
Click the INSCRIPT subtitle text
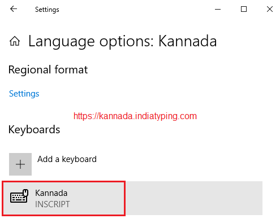(53, 204)
